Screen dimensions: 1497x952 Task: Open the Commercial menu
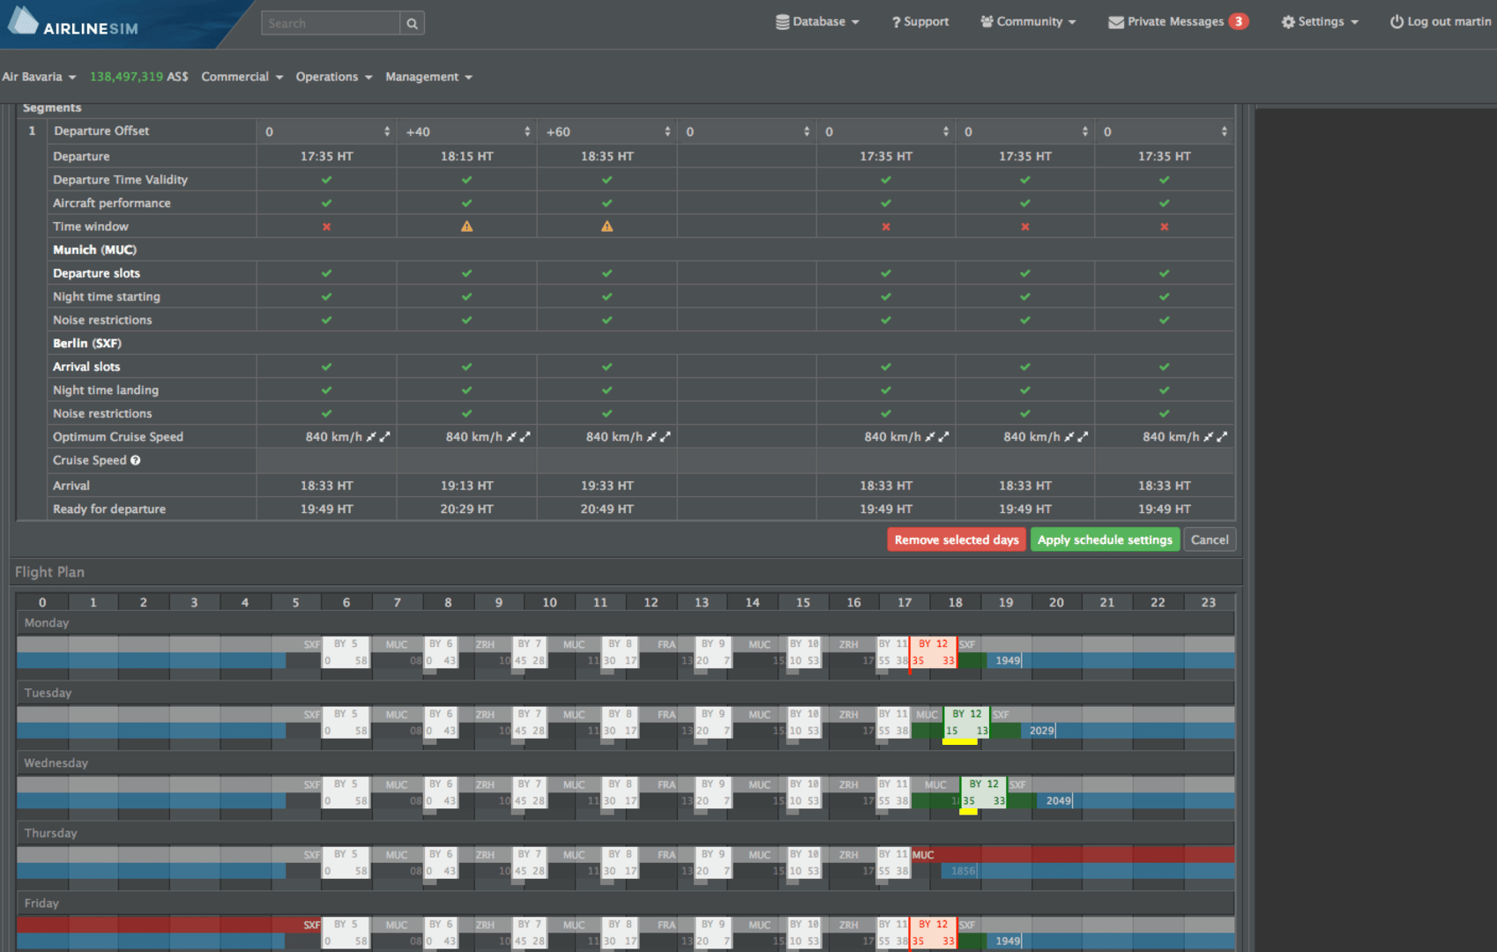tap(242, 77)
